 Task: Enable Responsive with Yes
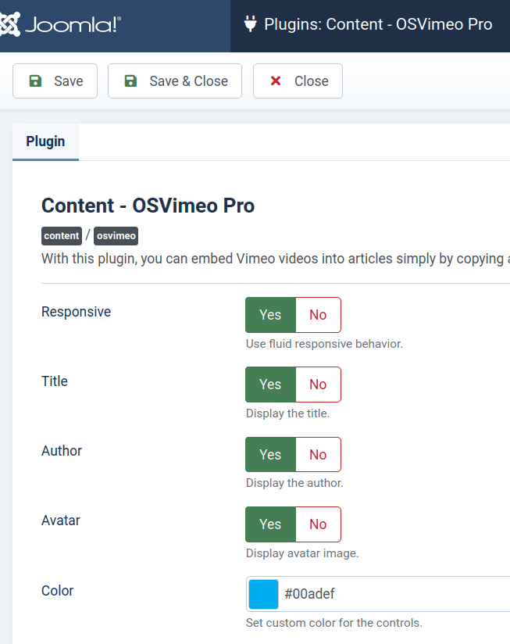pos(270,315)
